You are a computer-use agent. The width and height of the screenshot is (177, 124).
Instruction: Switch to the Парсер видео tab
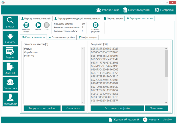[114, 18]
